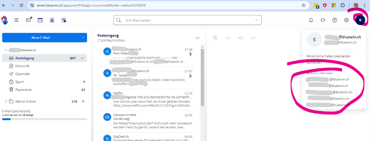This screenshot has height=141, width=370.
Task: Click the storage usage bar
Action: click(x=45, y=119)
